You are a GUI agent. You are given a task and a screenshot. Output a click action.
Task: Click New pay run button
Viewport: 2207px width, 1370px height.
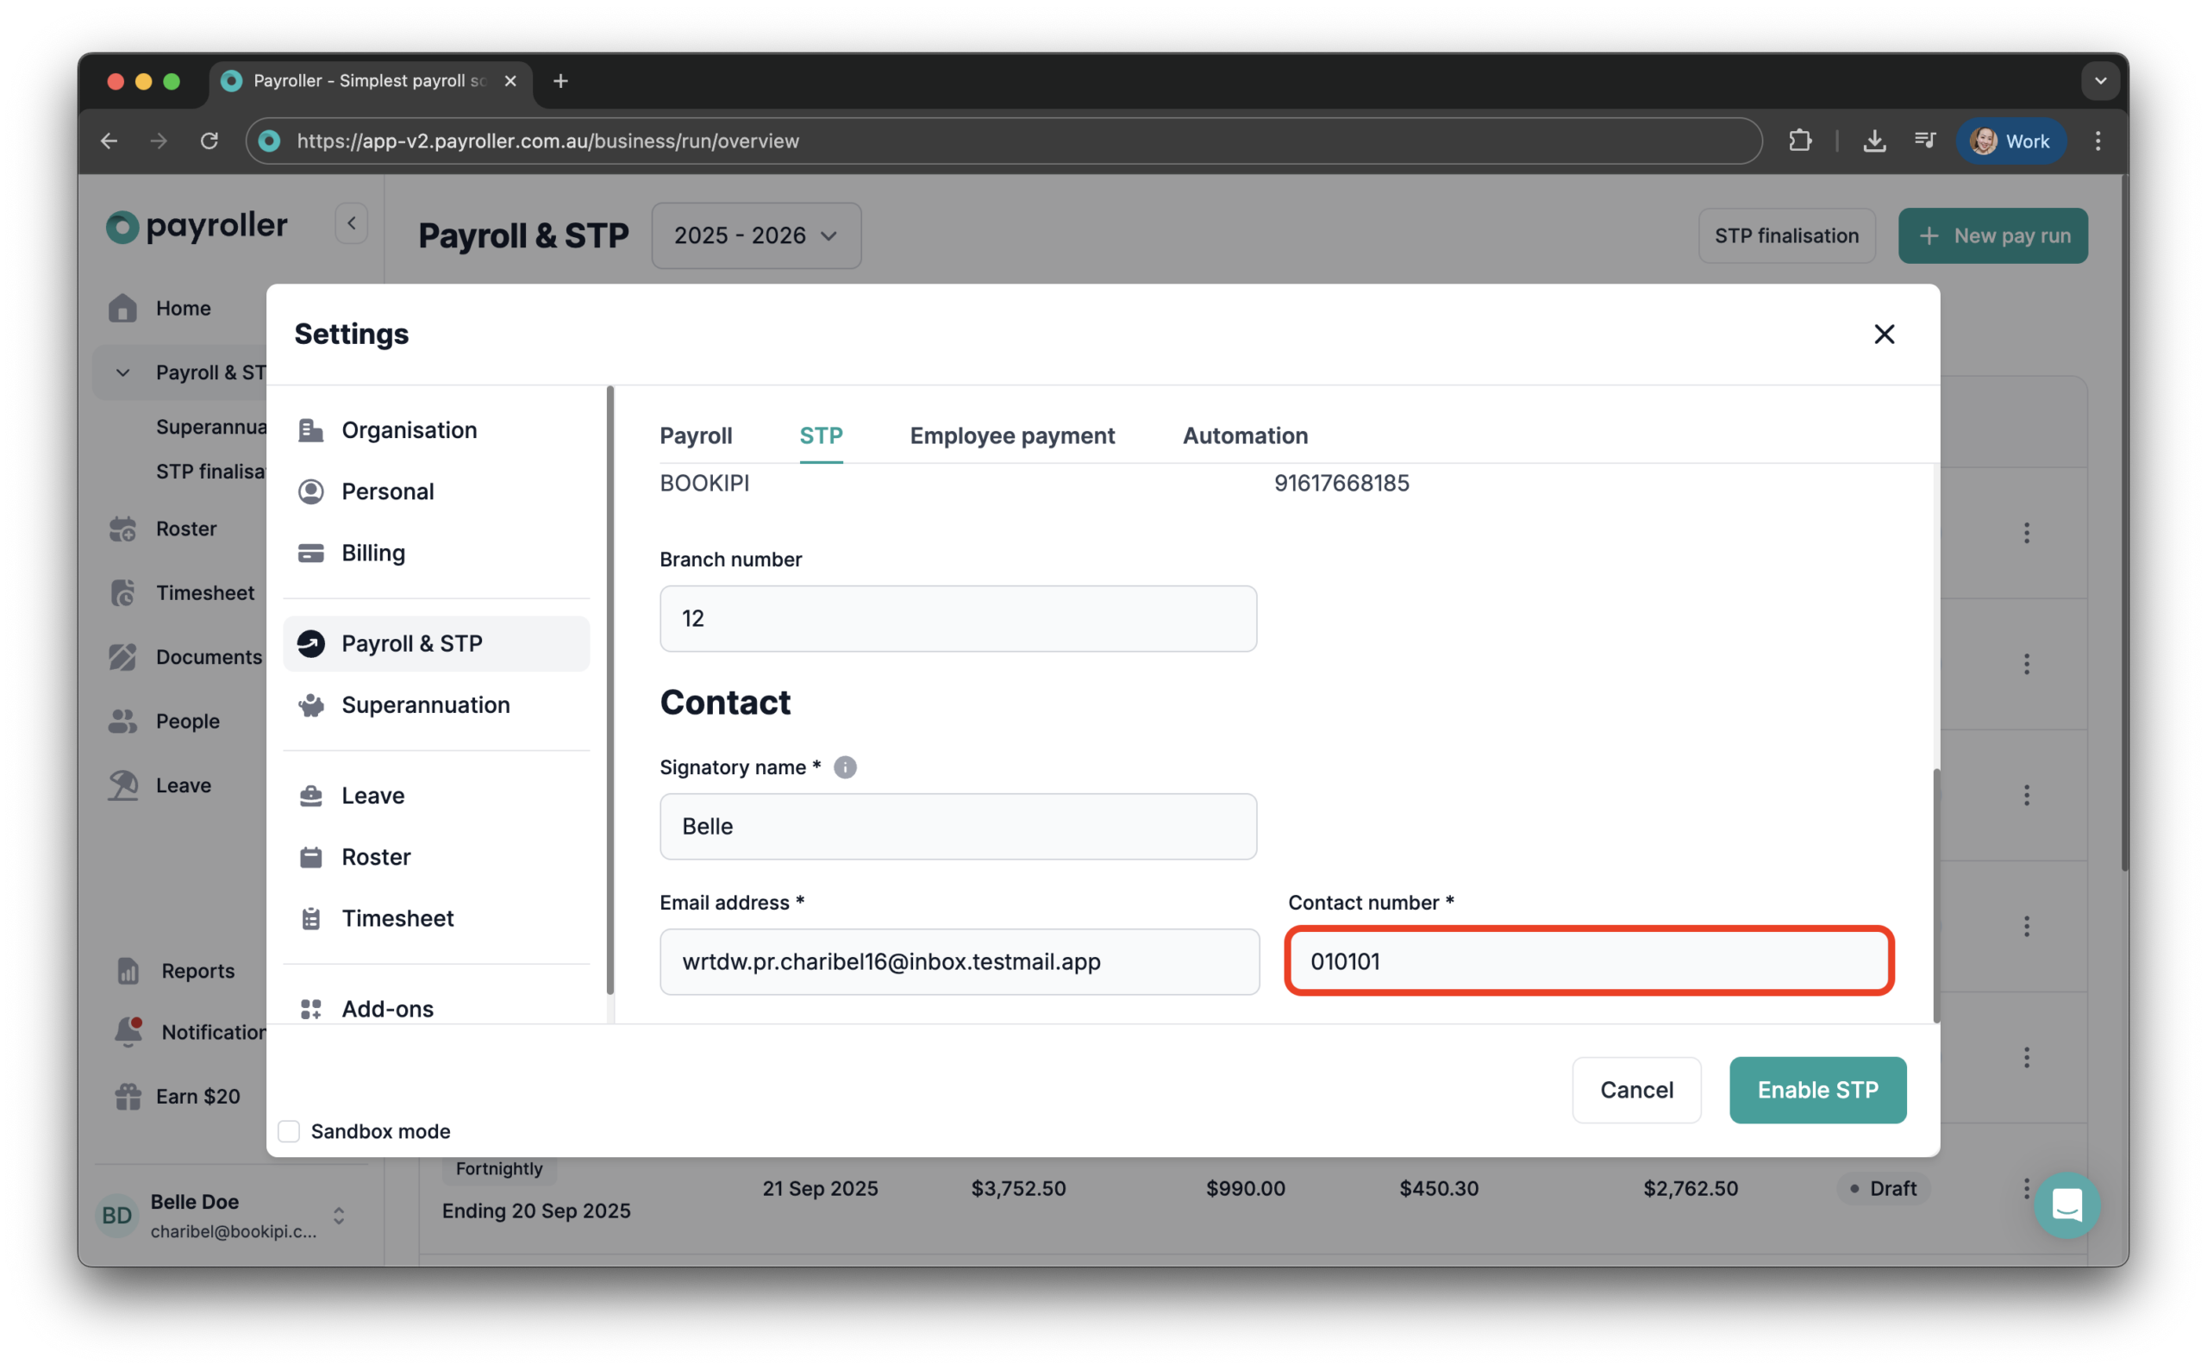(1993, 235)
